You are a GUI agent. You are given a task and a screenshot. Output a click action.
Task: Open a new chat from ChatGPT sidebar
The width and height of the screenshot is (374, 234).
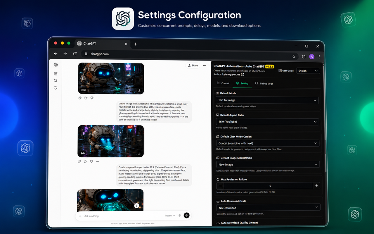pos(56,74)
